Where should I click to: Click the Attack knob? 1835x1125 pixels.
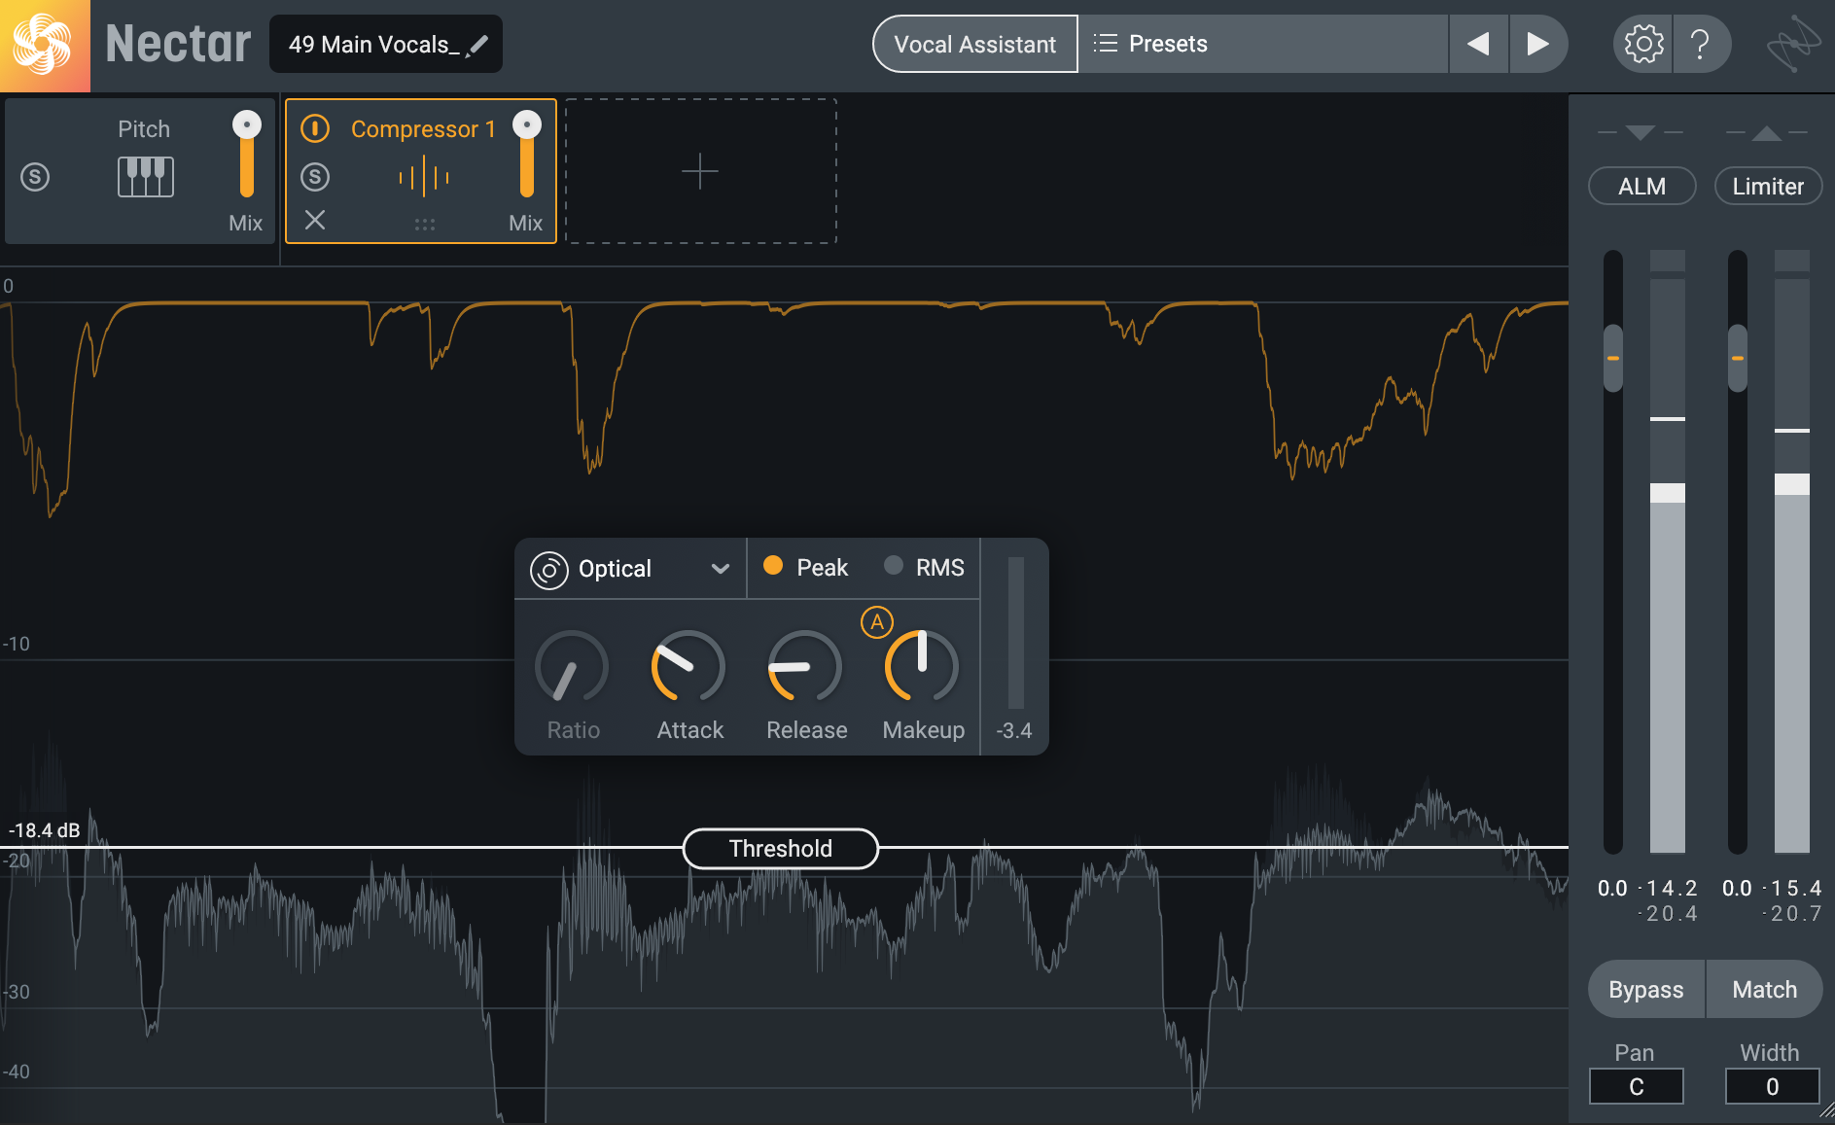pos(688,667)
